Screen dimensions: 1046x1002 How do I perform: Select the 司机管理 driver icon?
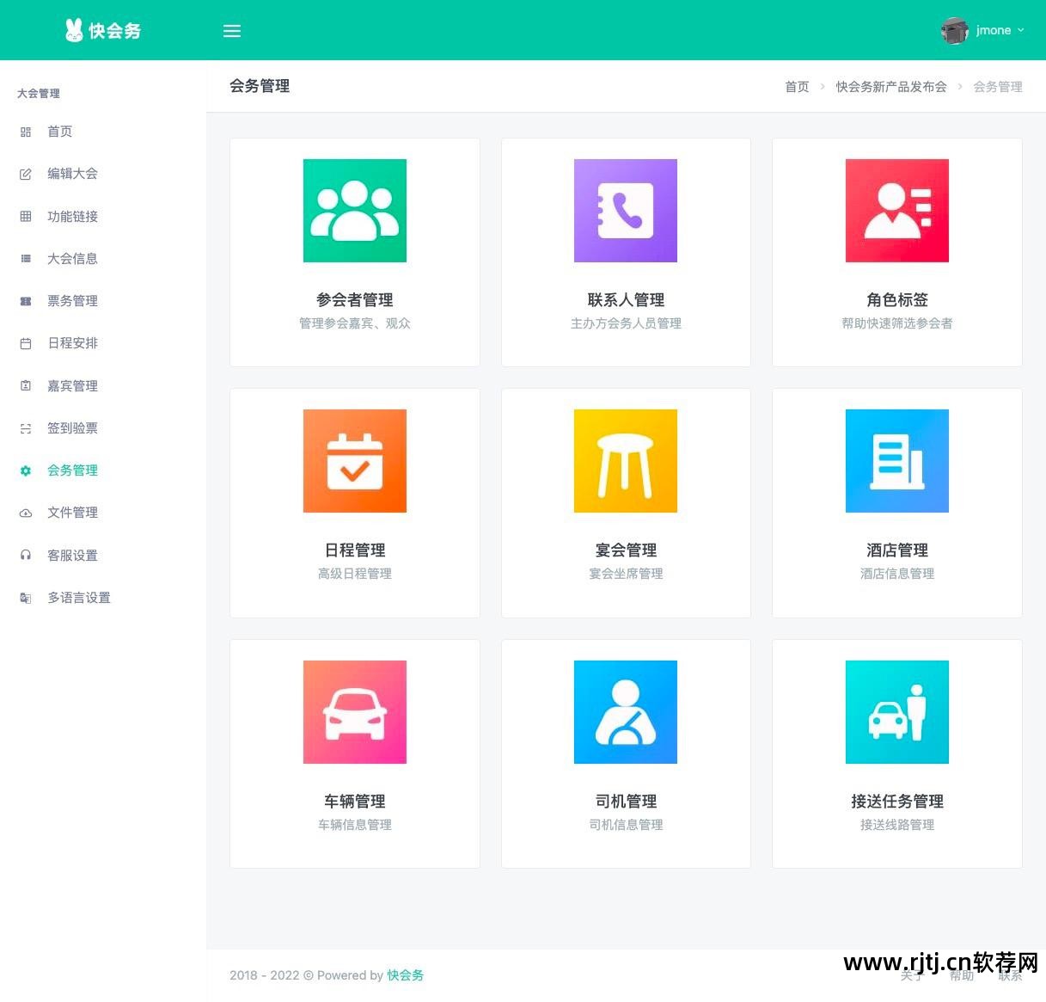625,711
